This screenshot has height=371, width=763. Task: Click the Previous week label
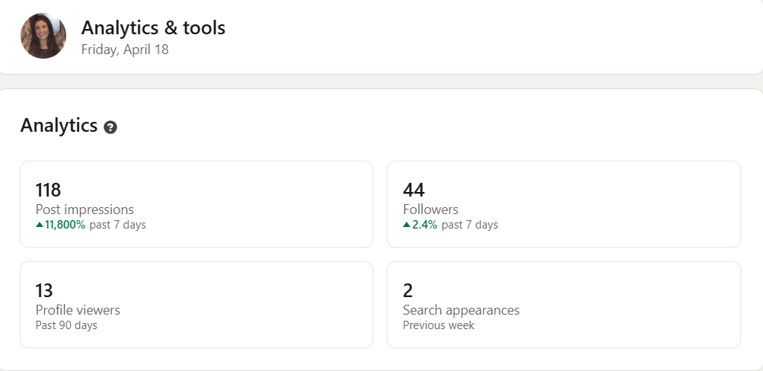click(x=438, y=325)
